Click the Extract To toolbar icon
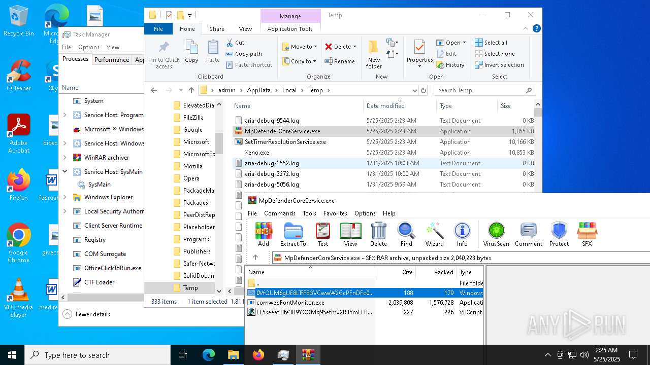Screen dimensions: 650x365 [x=293, y=235]
